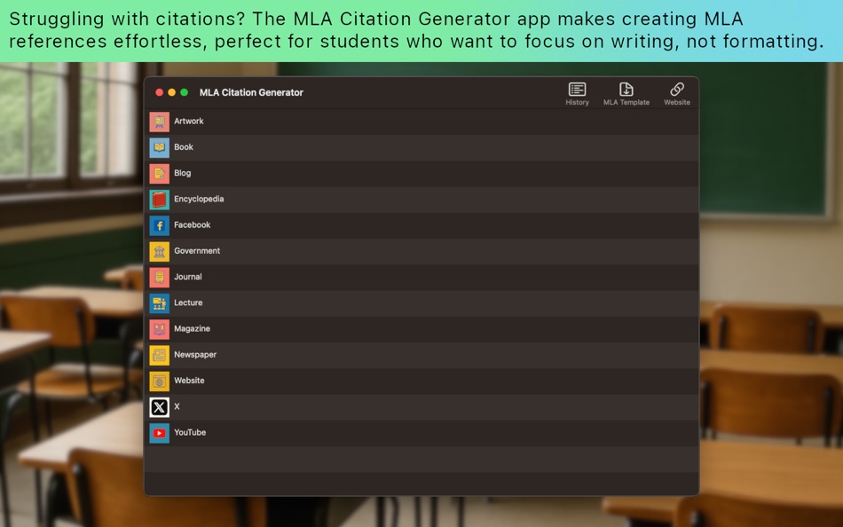This screenshot has height=527, width=843.
Task: Select the "Encyclopedia" label
Action: coord(199,199)
